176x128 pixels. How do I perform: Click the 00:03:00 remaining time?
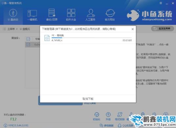pos(127,40)
